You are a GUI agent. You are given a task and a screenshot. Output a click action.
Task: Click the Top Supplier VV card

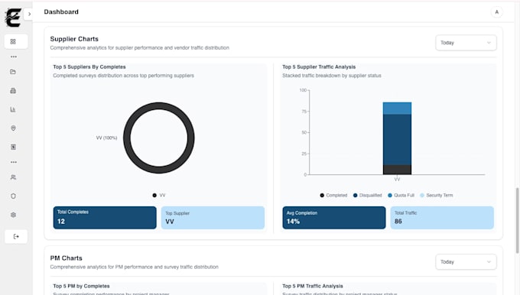click(213, 218)
